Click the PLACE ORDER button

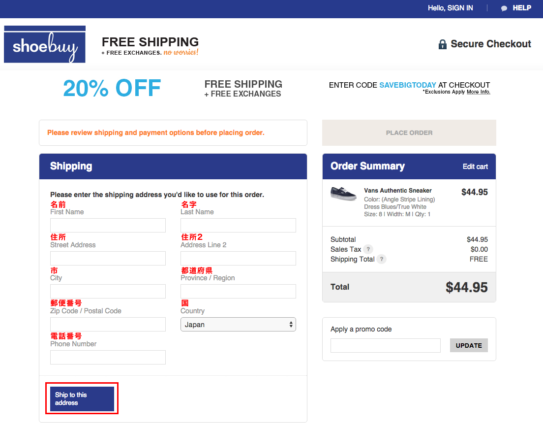click(409, 133)
